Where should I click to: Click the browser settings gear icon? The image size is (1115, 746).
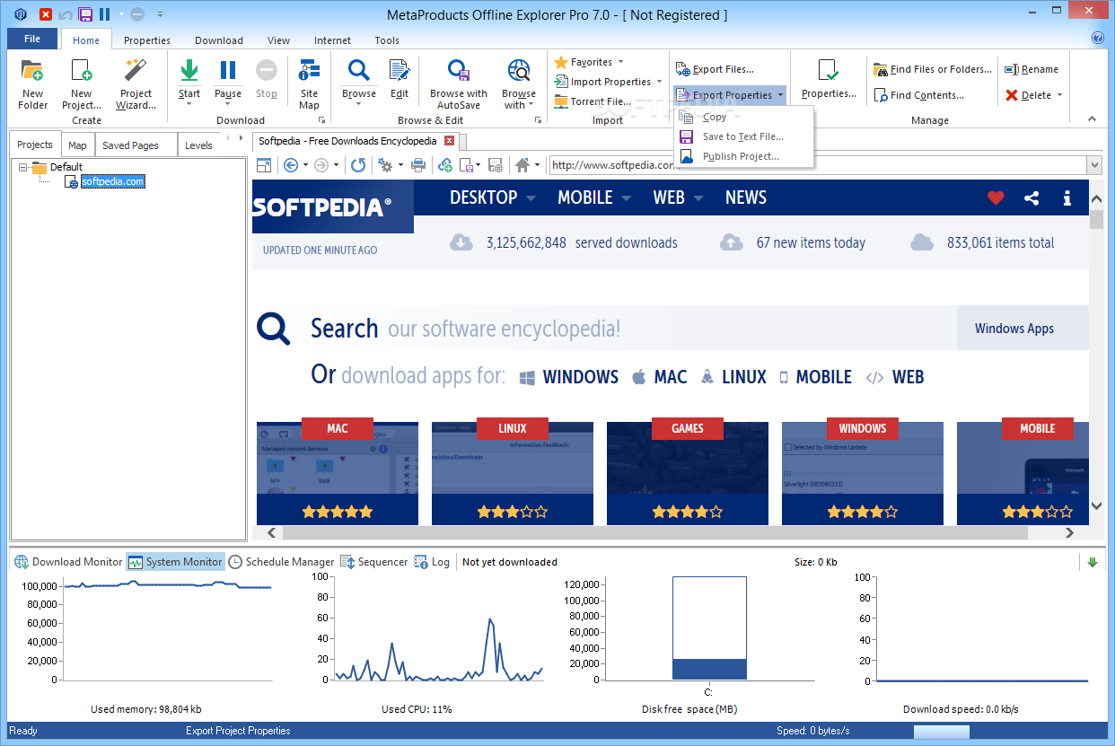click(x=385, y=165)
